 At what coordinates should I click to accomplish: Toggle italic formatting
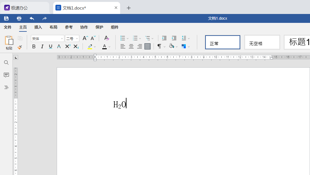[42, 47]
